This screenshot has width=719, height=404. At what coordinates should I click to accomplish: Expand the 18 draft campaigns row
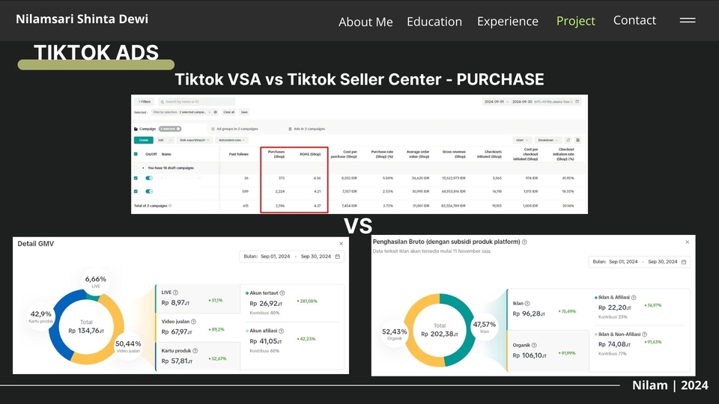[143, 168]
